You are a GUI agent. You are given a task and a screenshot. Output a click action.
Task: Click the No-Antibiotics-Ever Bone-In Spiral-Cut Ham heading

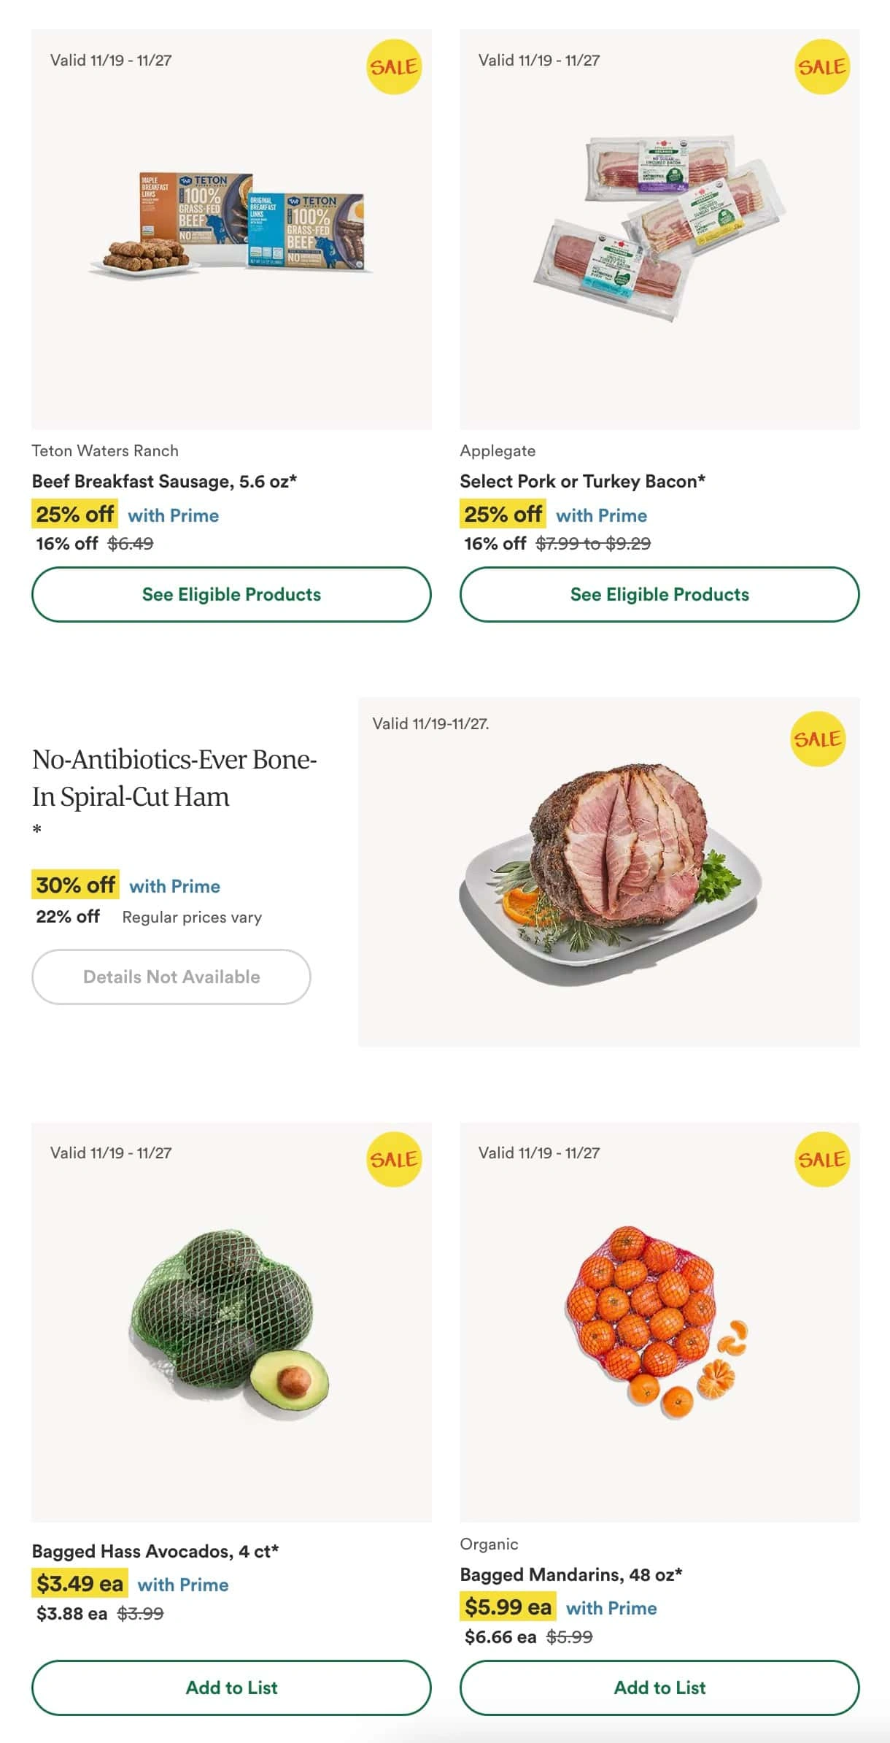click(x=174, y=778)
